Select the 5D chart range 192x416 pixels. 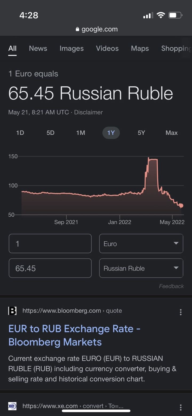(x=50, y=133)
